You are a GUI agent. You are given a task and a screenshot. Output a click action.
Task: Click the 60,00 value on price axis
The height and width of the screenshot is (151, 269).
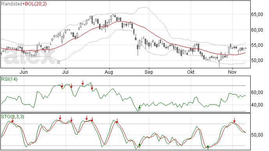coord(257,30)
